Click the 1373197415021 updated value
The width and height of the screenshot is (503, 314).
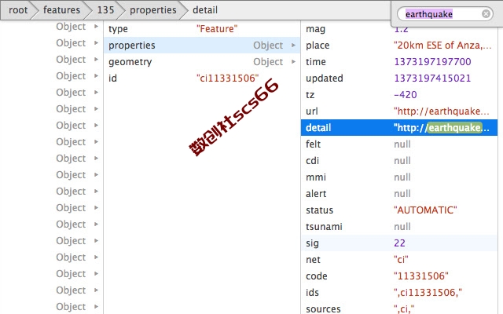(x=432, y=78)
